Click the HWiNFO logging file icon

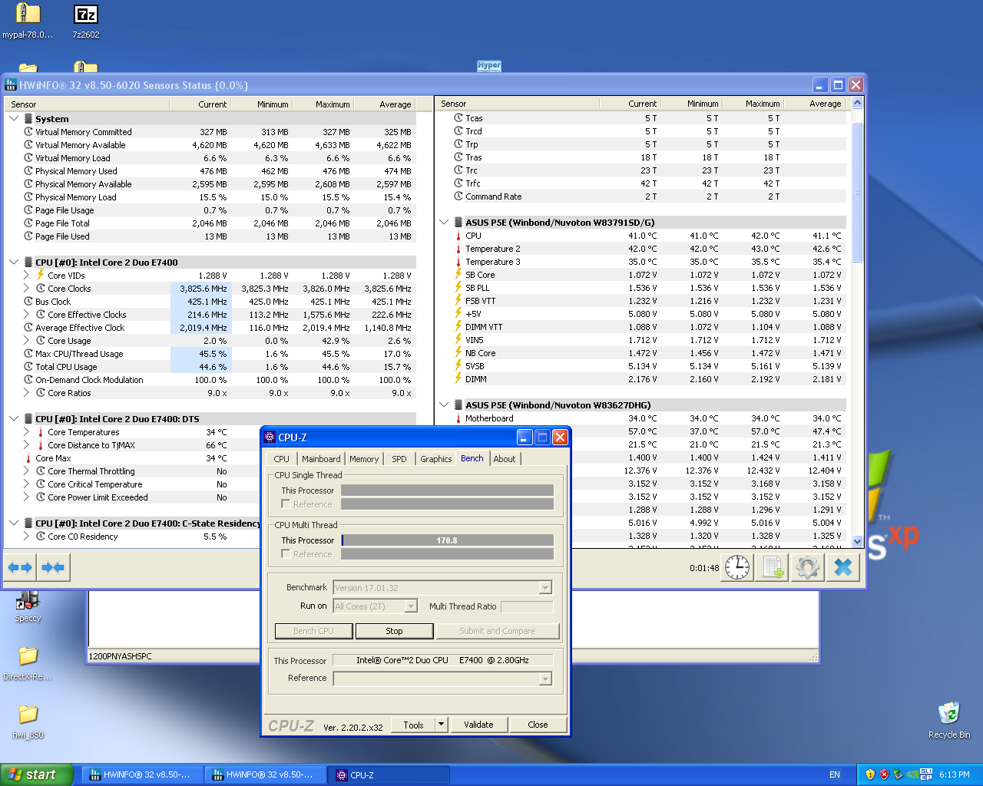coord(773,568)
